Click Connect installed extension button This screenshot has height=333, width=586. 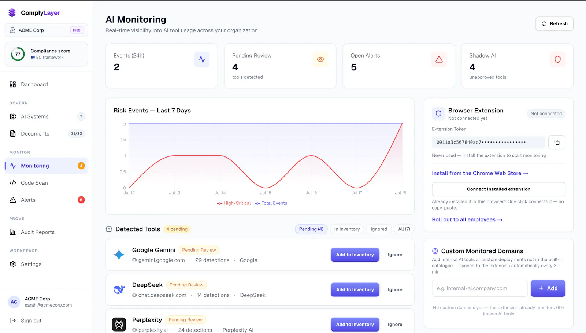coord(498,189)
